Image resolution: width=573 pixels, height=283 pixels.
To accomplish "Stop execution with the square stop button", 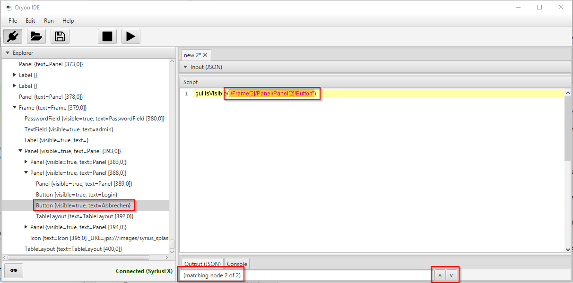I will click(x=107, y=36).
